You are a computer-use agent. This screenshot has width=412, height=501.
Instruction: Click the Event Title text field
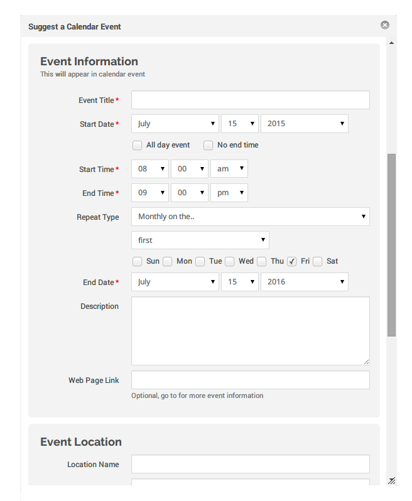250,100
